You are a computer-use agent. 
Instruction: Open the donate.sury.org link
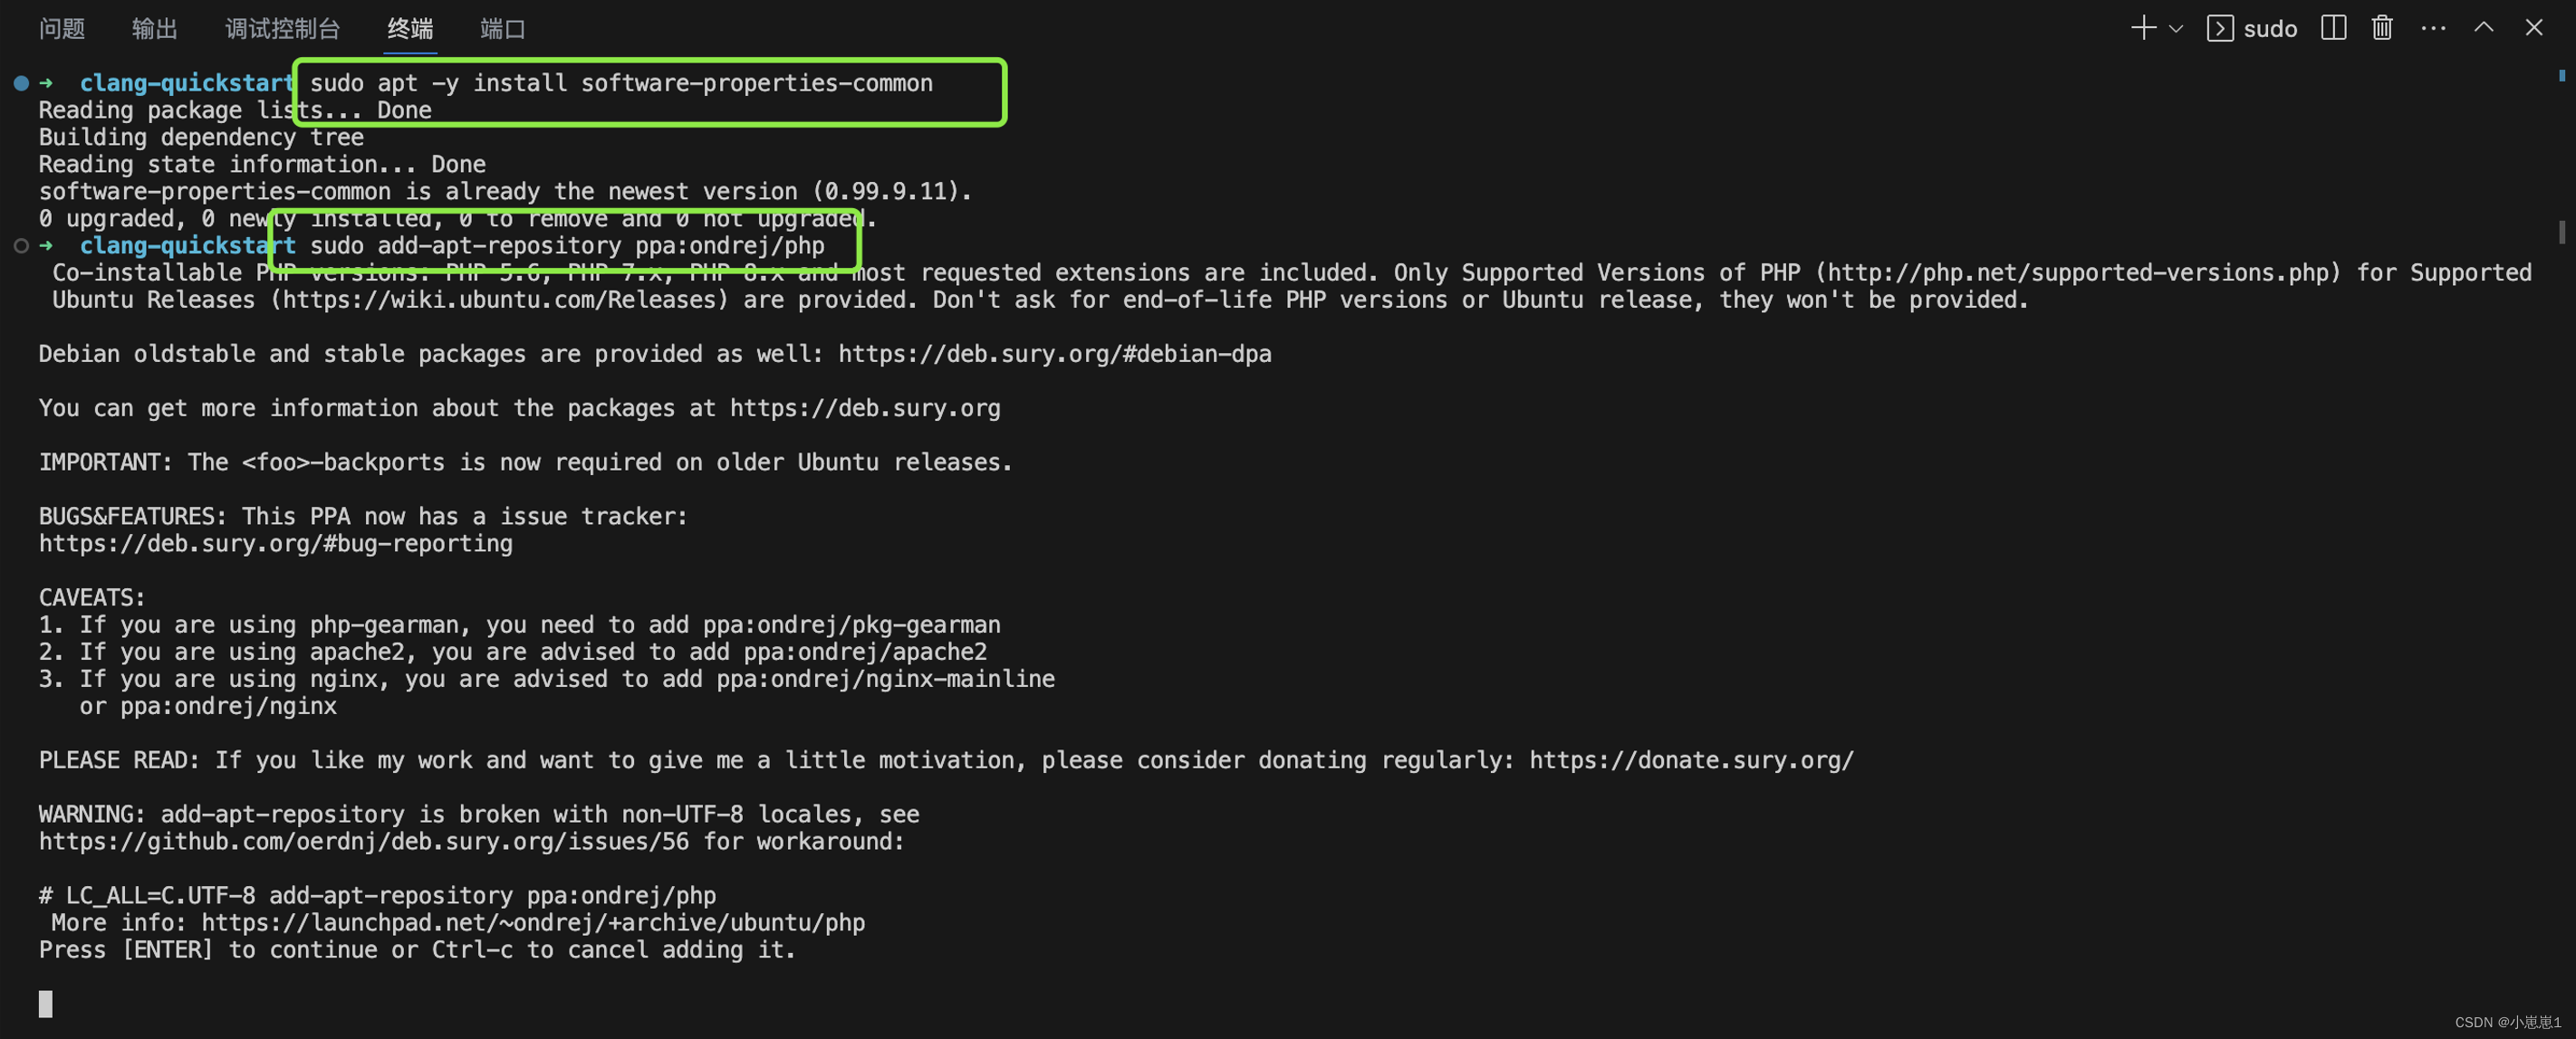click(x=1692, y=760)
